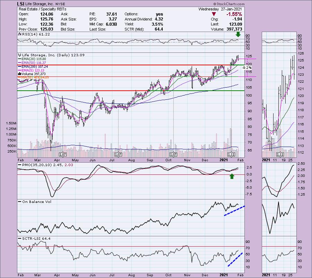Select the EMA(20) 119.80 legend entry
312x278 pixels.
click(x=34, y=59)
